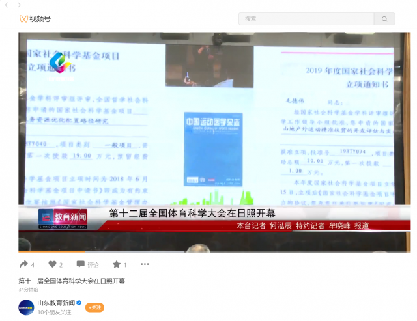Click the like count number 2

tap(61, 265)
